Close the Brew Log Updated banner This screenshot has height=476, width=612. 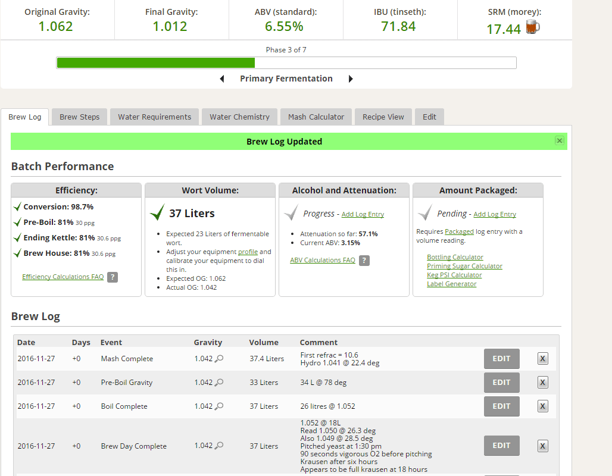click(559, 140)
